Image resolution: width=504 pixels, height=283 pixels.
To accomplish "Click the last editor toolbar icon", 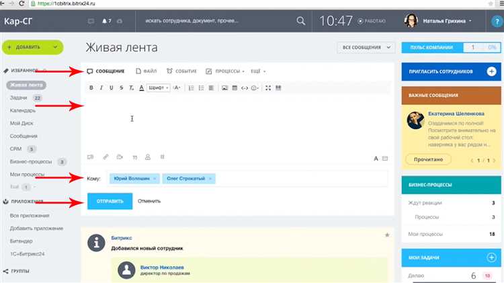I will [278, 88].
